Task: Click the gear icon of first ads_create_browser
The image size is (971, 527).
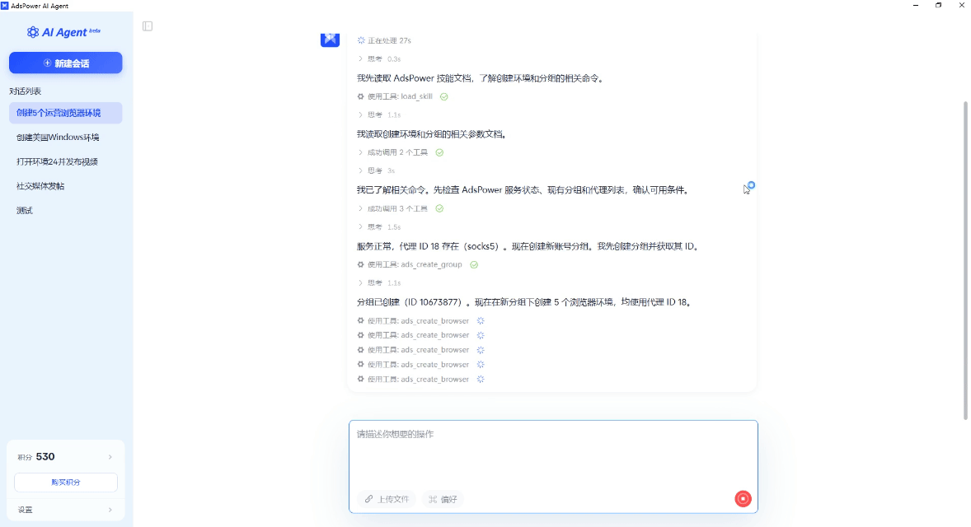Action: point(360,320)
